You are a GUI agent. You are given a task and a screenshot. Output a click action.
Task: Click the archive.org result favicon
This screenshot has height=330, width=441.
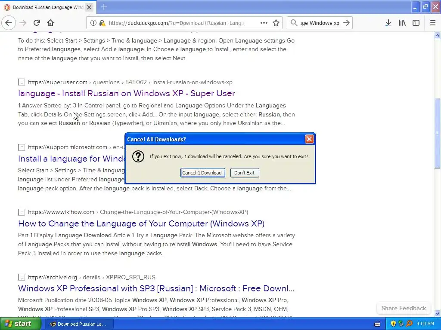22,277
